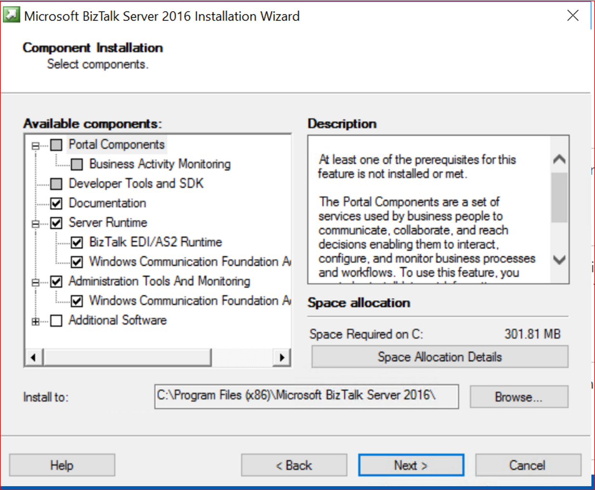
Task: Expand the Additional Software tree node
Action: pyautogui.click(x=35, y=321)
